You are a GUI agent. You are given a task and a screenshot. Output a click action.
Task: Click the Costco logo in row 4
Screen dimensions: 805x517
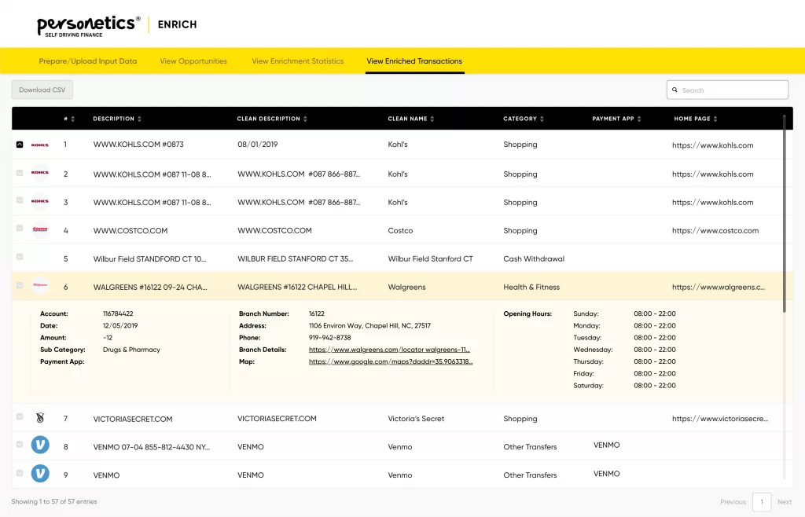(40, 229)
